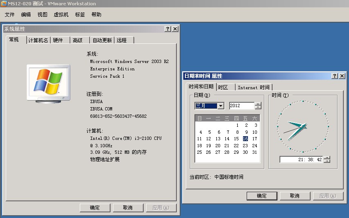The height and width of the screenshot is (218, 349).
Task: Switch to the 自动更新 tab
Action: pyautogui.click(x=102, y=40)
